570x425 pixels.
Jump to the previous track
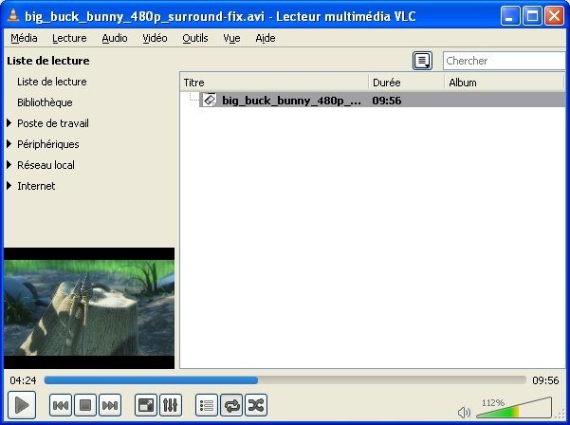pos(61,405)
